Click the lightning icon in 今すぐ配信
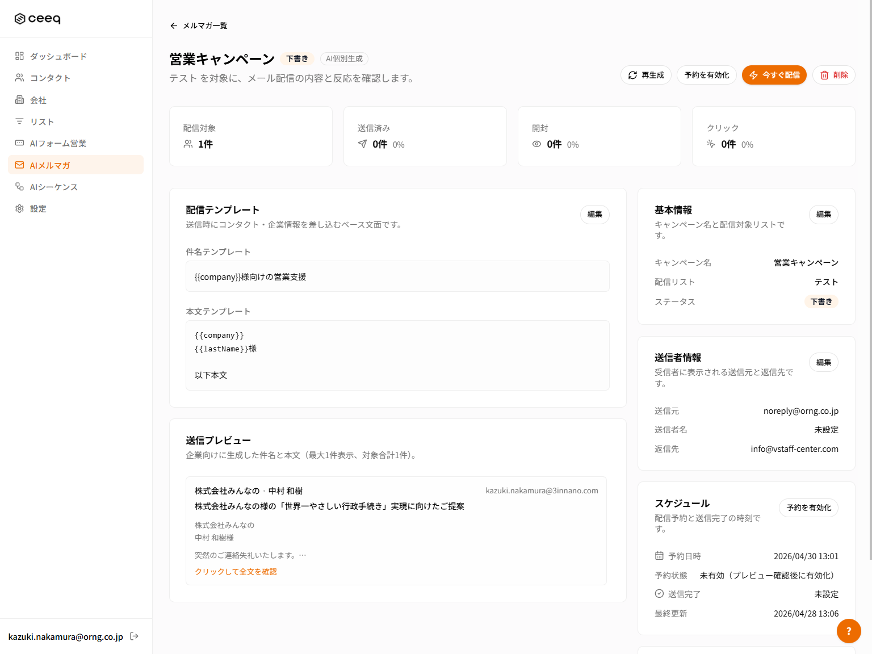Viewport: 872px width, 654px height. (754, 75)
